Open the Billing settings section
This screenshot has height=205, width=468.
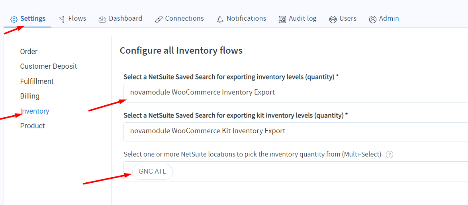click(x=30, y=96)
